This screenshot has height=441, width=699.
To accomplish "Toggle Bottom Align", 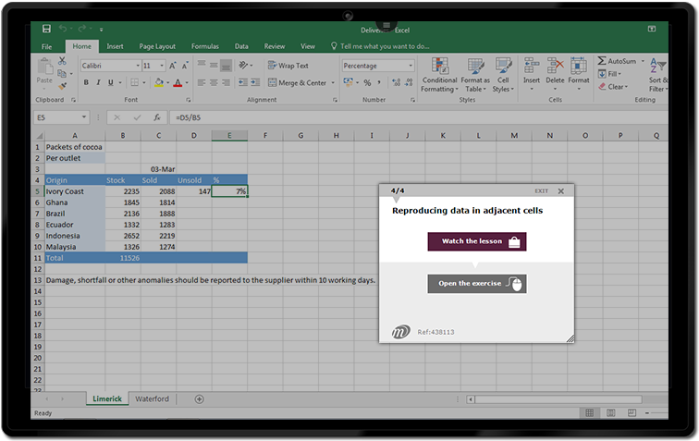I will [227, 66].
